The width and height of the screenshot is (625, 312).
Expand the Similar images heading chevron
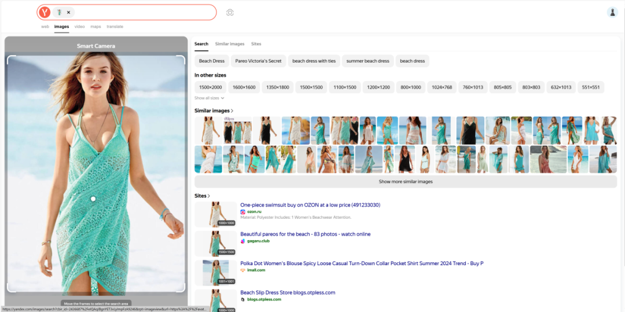pyautogui.click(x=233, y=111)
